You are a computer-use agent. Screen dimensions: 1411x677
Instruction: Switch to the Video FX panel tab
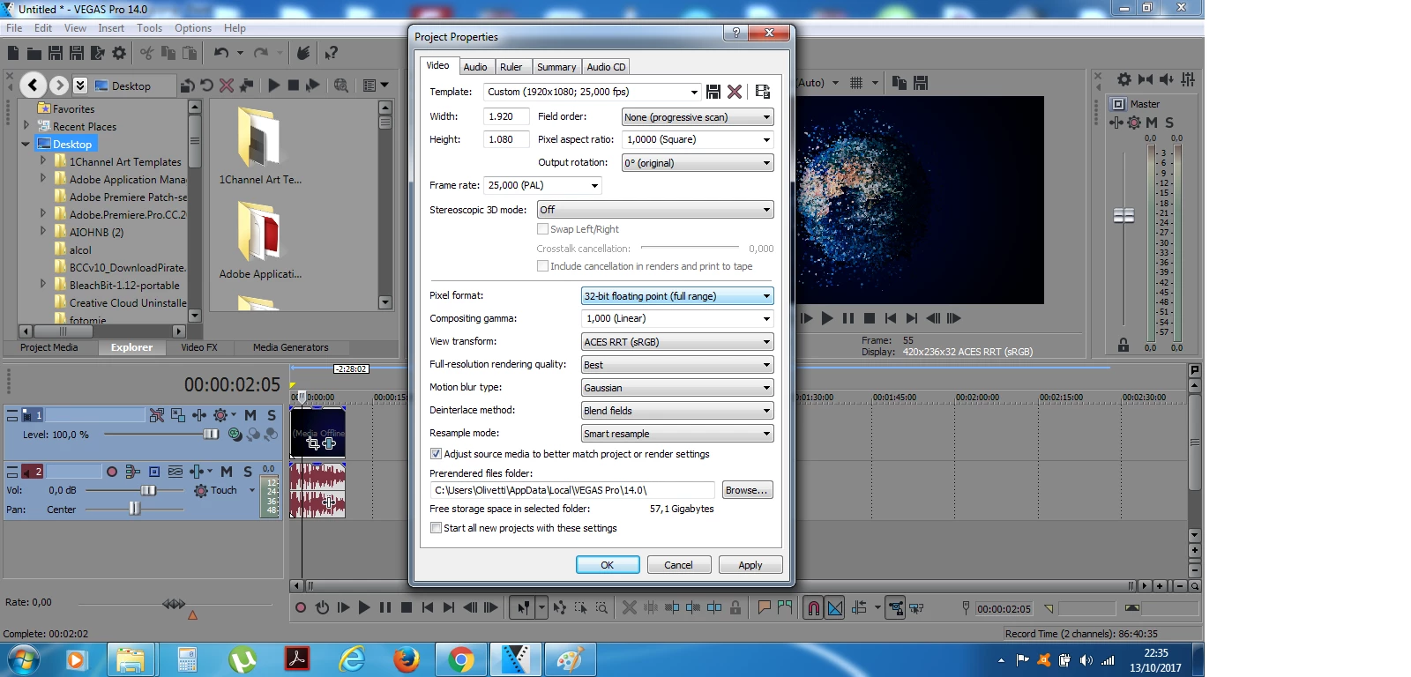(199, 347)
